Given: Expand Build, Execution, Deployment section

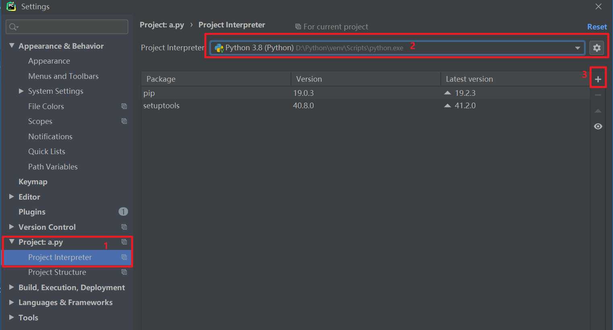Looking at the screenshot, I should [x=11, y=287].
